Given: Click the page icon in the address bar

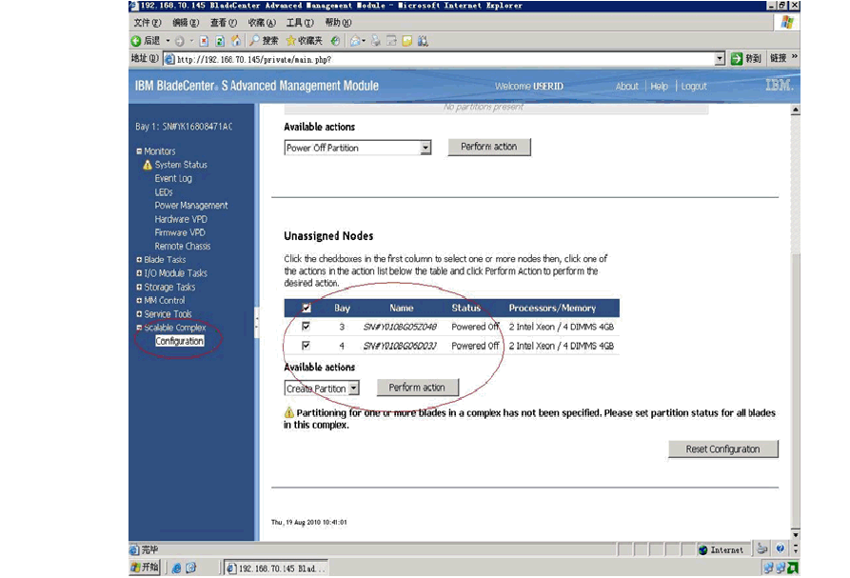Looking at the screenshot, I should click(169, 59).
